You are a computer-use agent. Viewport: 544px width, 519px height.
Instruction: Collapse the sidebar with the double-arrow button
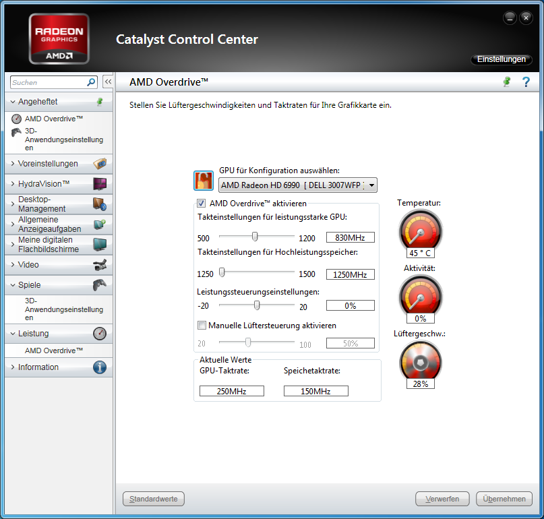point(108,82)
